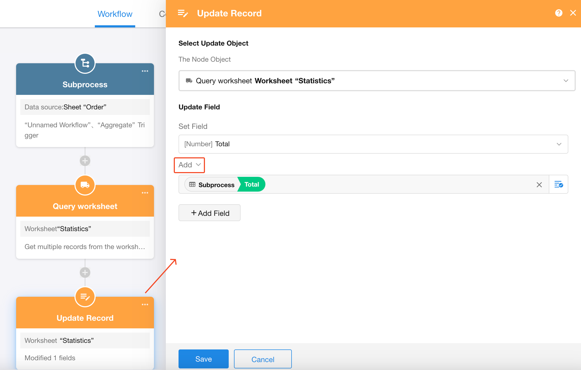The image size is (581, 370).
Task: Click the Cancel button
Action: click(263, 359)
